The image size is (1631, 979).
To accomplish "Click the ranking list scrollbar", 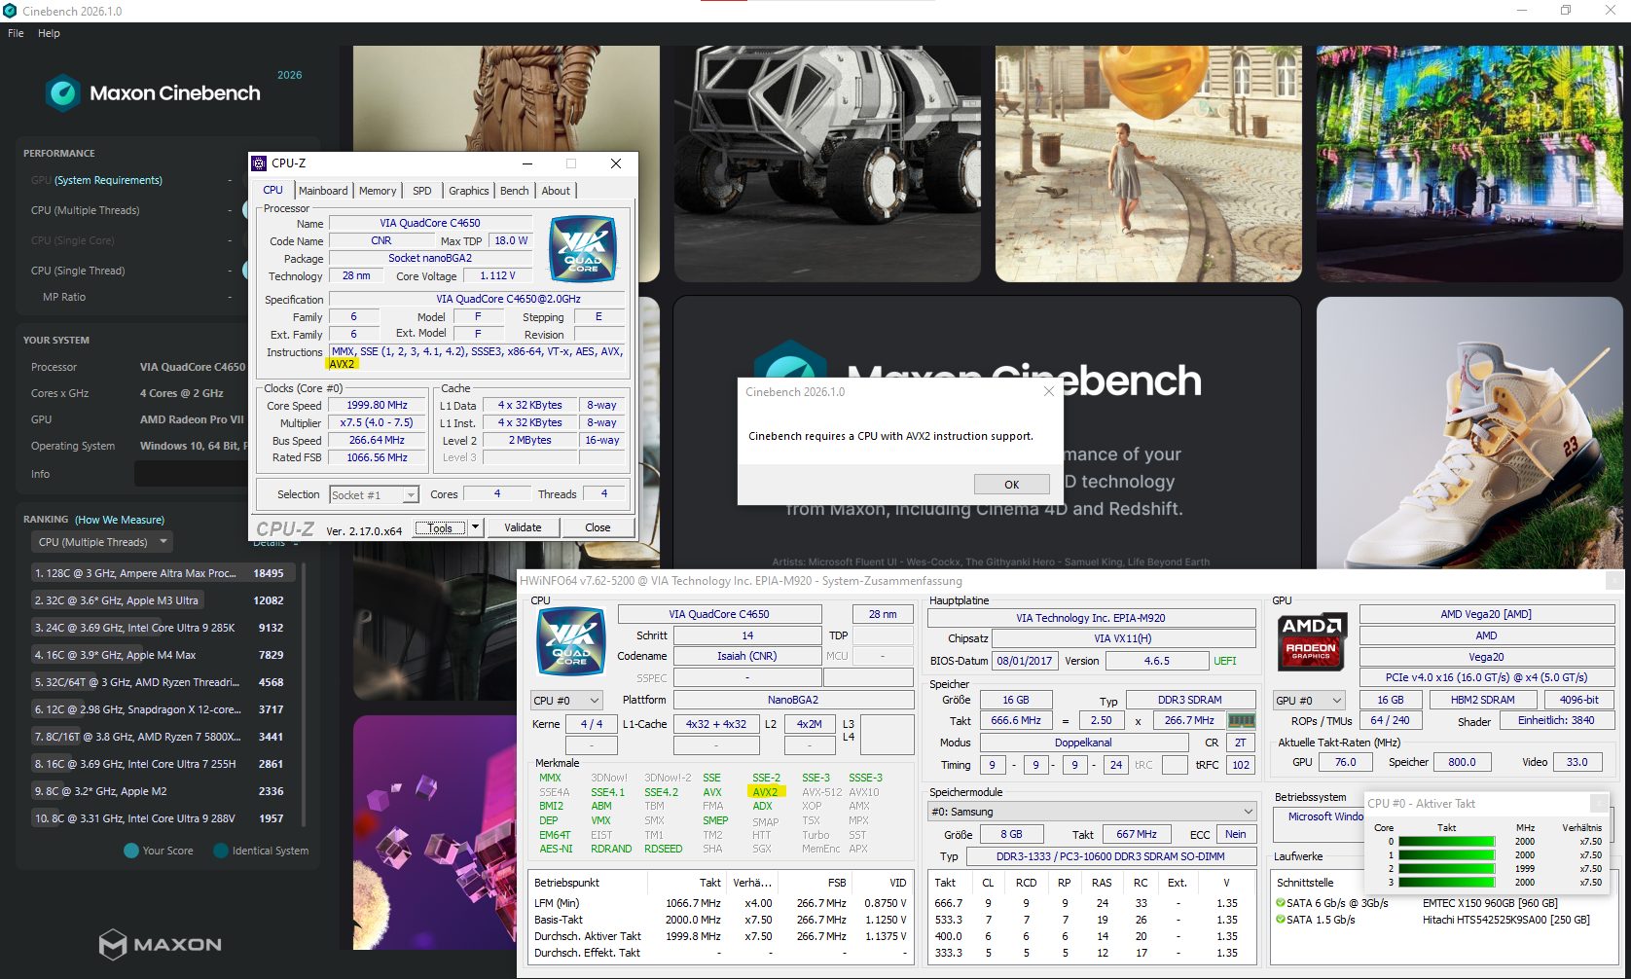I will (304, 694).
